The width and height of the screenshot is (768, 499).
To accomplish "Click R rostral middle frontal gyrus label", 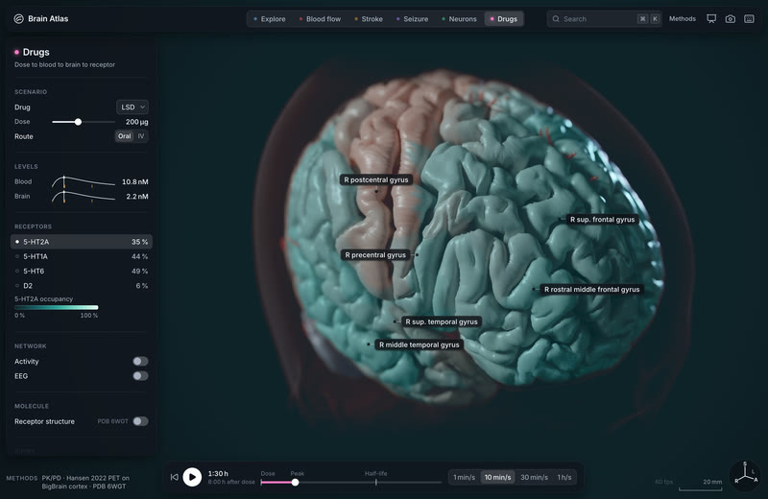I will click(591, 290).
